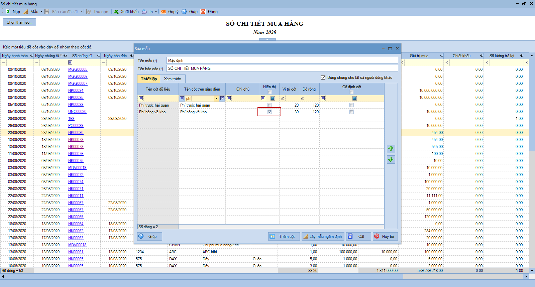Click the Thu gọn collapse icon
This screenshot has height=287, width=535.
click(89, 12)
